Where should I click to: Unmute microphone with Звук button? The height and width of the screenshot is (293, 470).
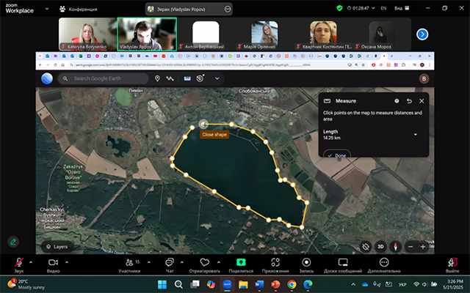tap(18, 263)
